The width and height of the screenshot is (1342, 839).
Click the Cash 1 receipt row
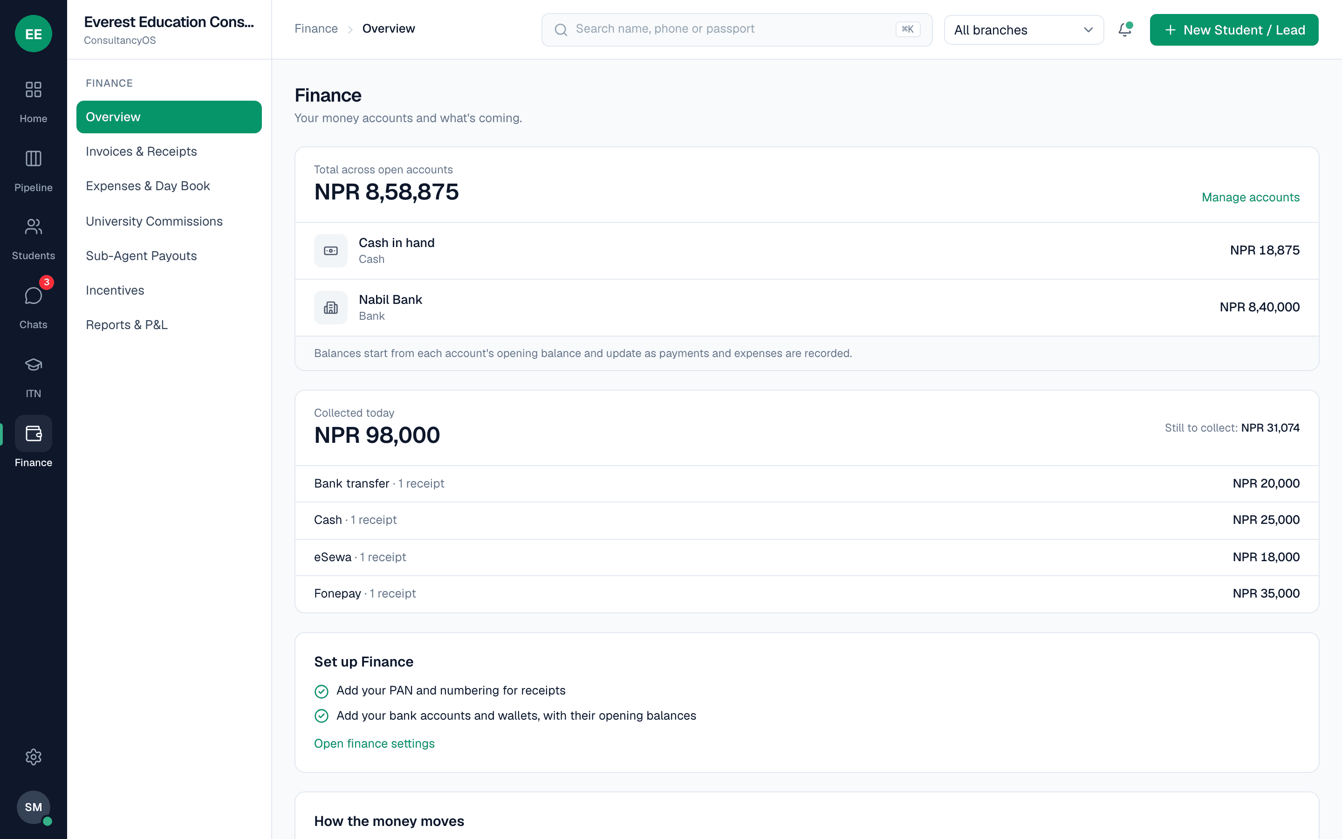pyautogui.click(x=806, y=521)
